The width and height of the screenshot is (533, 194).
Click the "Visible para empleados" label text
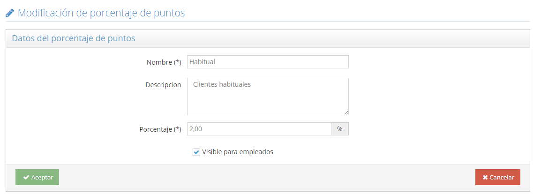click(238, 152)
